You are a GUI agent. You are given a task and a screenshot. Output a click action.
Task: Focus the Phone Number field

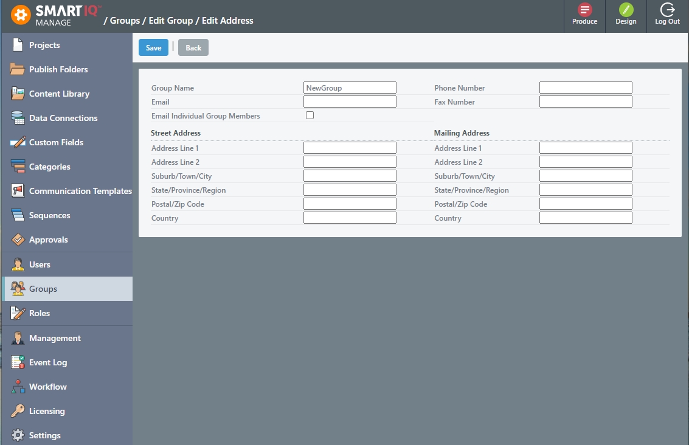pos(586,88)
